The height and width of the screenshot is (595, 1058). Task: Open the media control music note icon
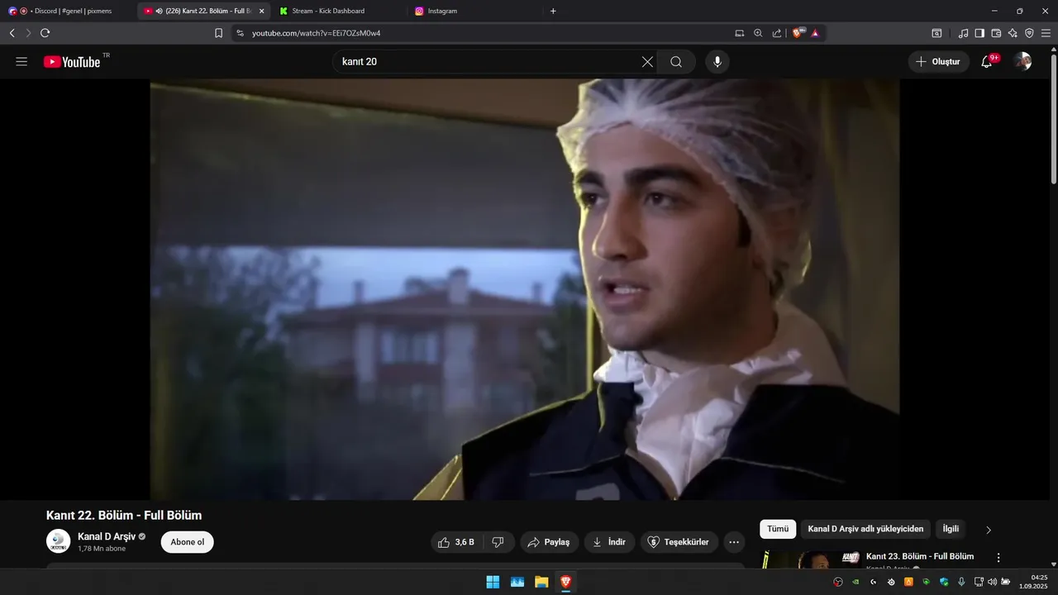pos(963,33)
